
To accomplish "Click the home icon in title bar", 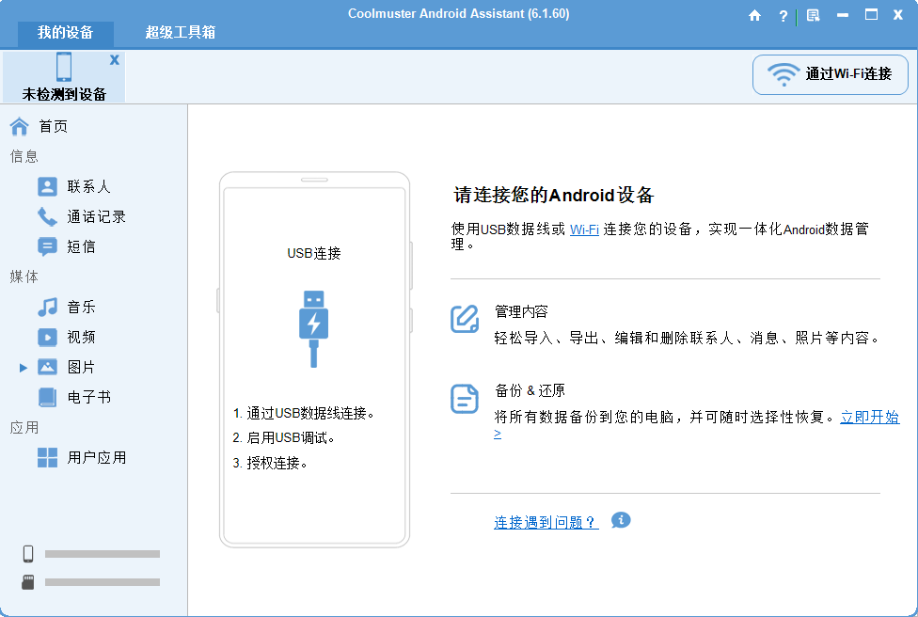I will click(754, 15).
